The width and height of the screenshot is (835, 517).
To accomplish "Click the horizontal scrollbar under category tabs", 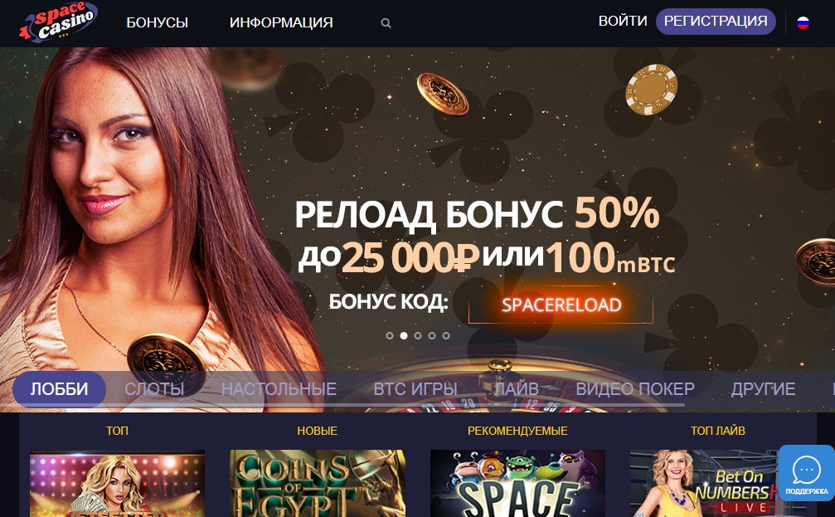I will [x=349, y=406].
